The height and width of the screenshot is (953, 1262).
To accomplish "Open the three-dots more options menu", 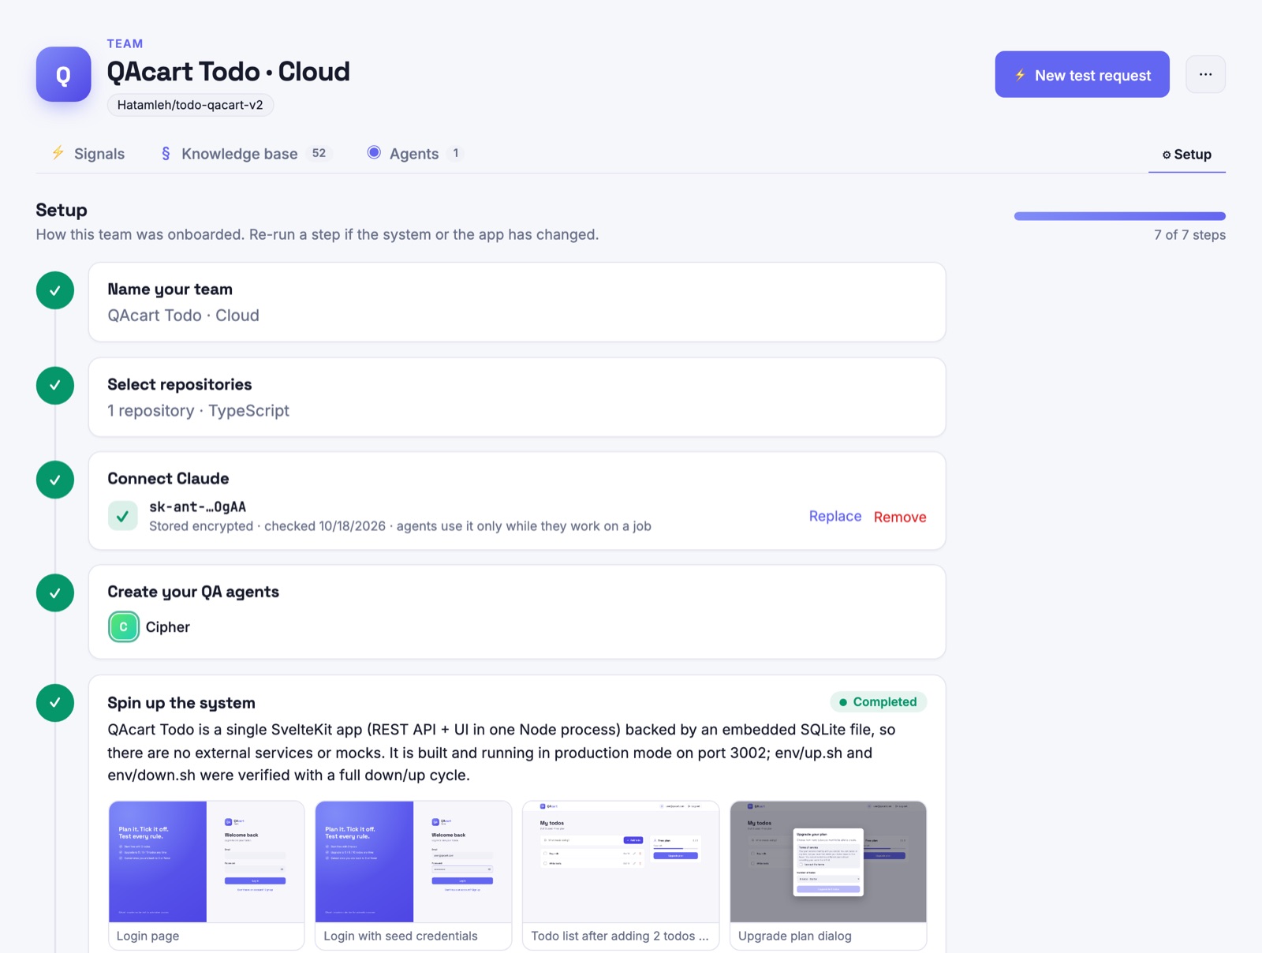I will [1205, 74].
